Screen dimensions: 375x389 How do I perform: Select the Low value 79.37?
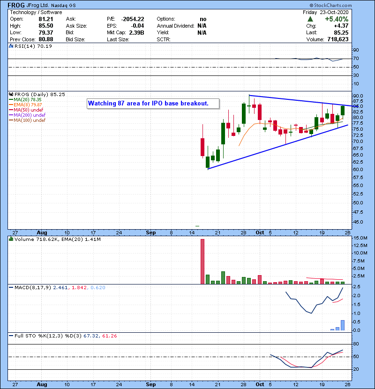(45, 32)
